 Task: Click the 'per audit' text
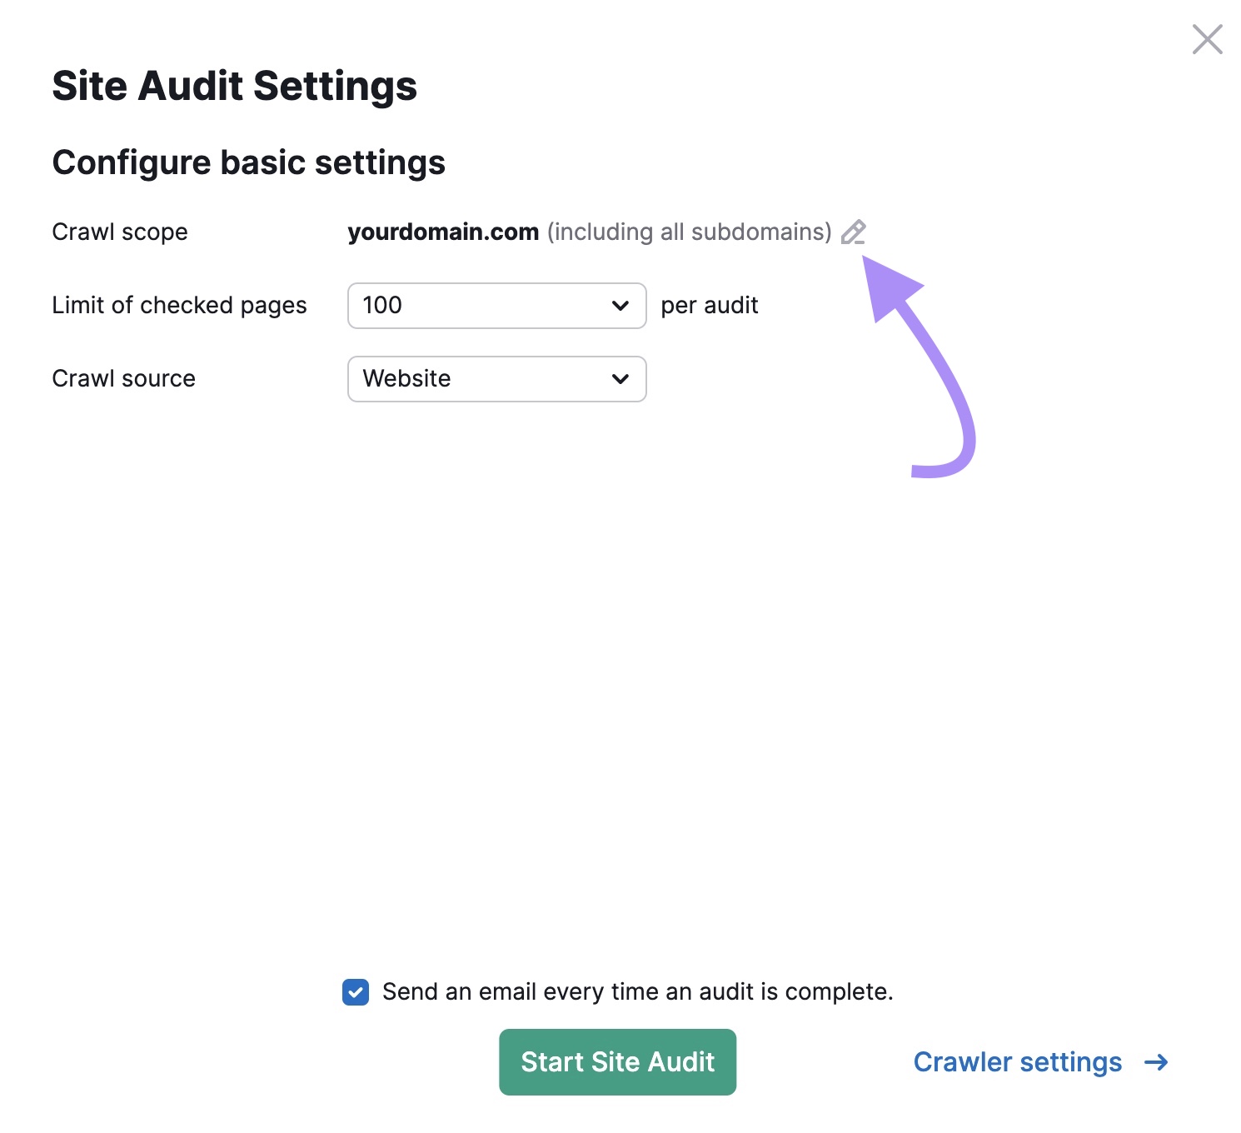[x=709, y=306]
